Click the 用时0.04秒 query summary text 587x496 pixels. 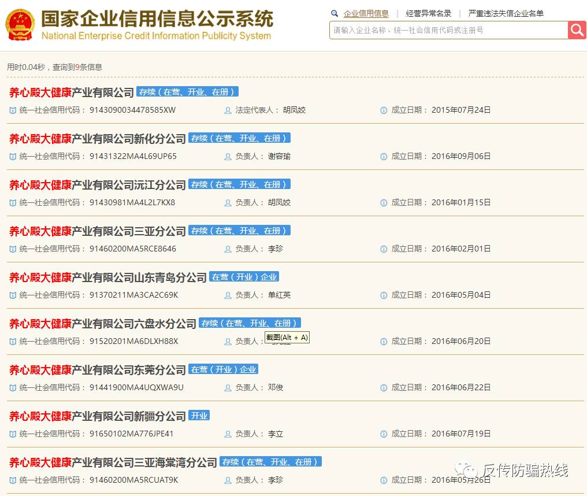(55, 68)
